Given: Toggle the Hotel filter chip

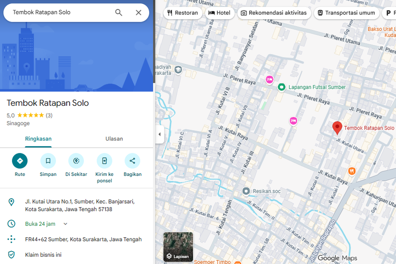Looking at the screenshot, I should (x=220, y=13).
